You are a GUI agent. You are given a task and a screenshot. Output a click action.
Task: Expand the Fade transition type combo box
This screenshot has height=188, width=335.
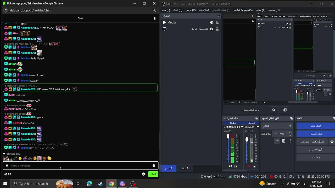coord(277,126)
